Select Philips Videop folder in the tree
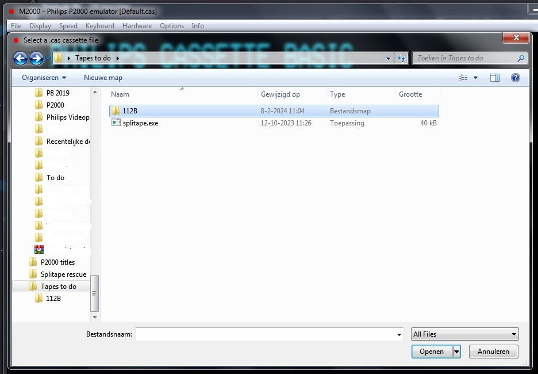 click(x=68, y=117)
